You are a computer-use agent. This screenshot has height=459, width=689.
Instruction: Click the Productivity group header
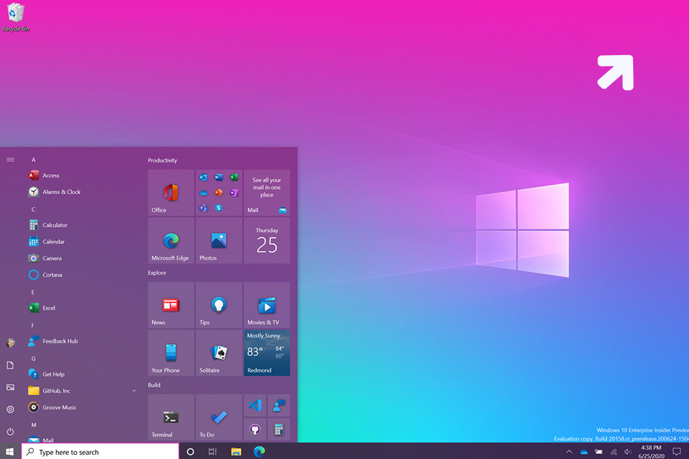tap(163, 160)
